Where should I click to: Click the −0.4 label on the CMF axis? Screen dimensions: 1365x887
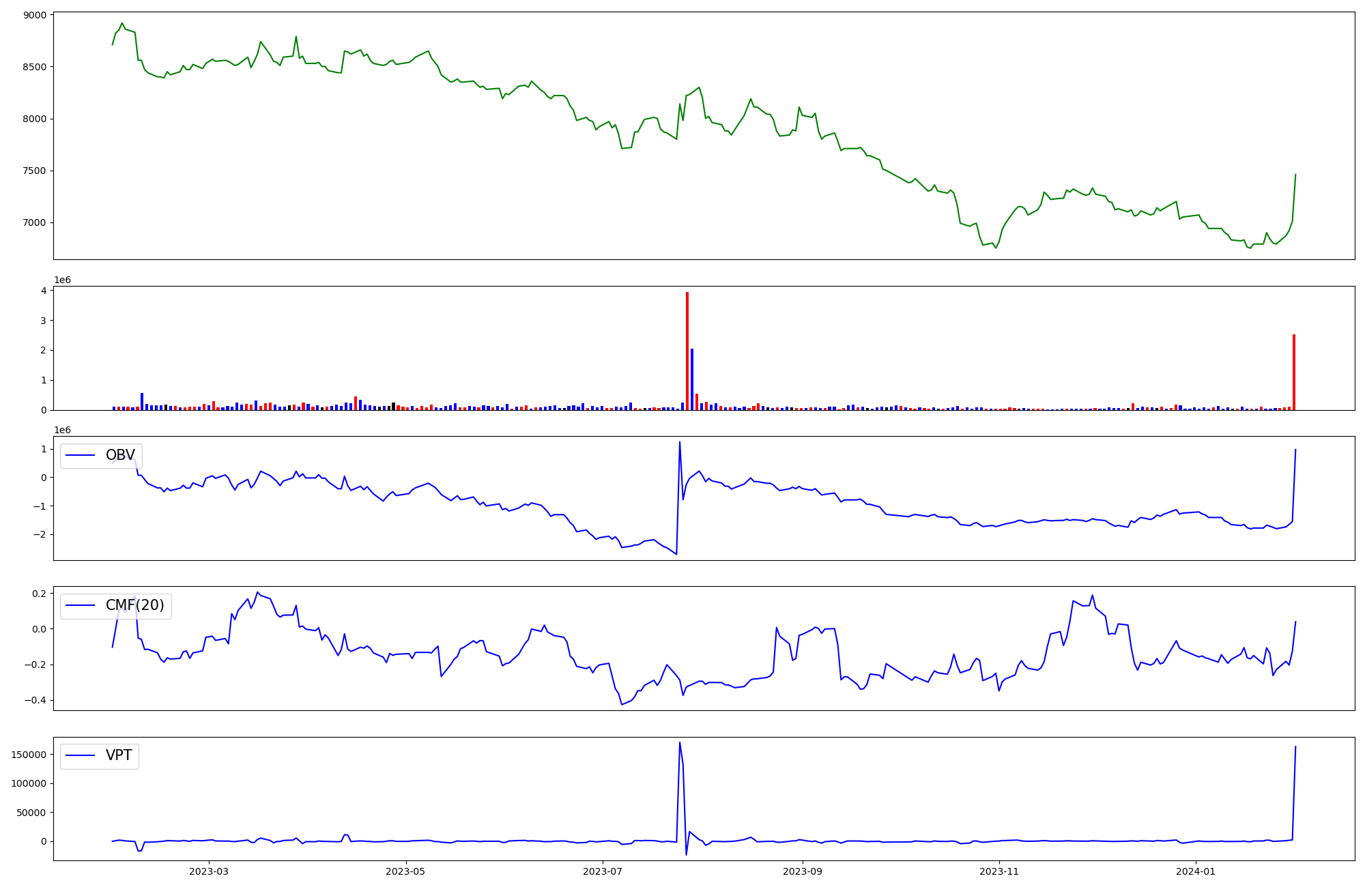click(35, 700)
